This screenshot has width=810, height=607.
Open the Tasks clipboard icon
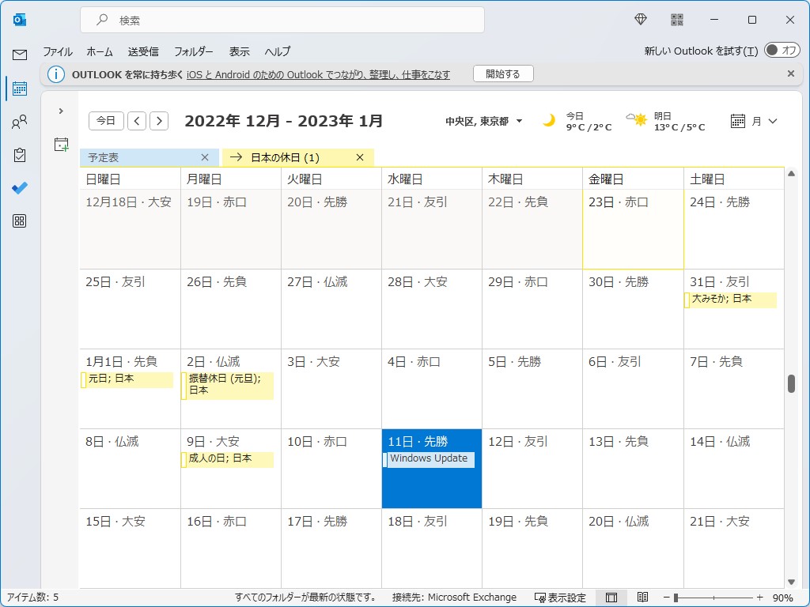20,155
